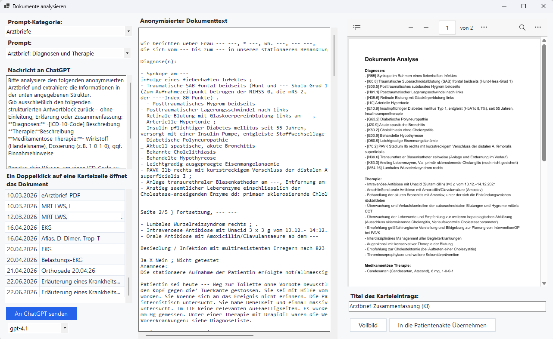This screenshot has width=553, height=339.
Task: Select the EKG row dated 20.04.2026
Action: click(65, 249)
